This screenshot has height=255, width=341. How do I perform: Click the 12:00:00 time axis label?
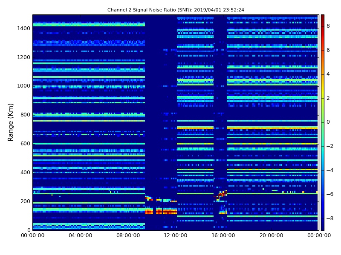(x=176, y=235)
